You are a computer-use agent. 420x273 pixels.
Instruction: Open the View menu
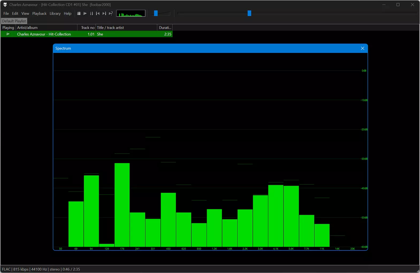point(25,13)
